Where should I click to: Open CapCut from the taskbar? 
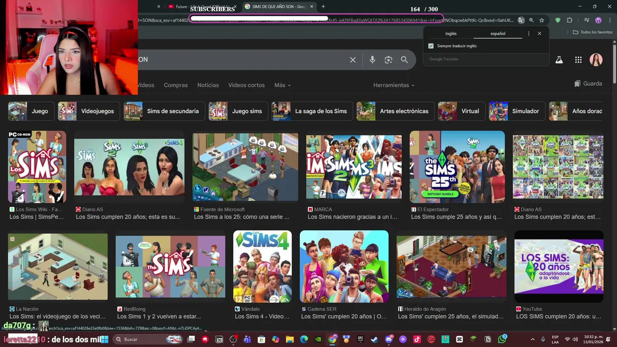click(459, 339)
